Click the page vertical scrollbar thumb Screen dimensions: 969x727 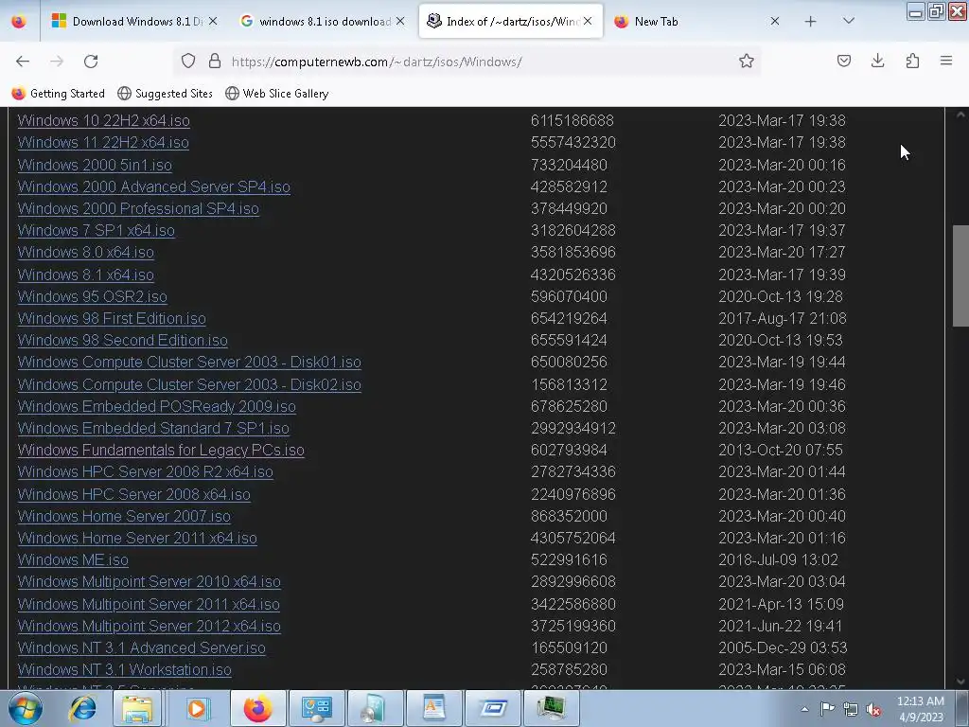click(960, 275)
